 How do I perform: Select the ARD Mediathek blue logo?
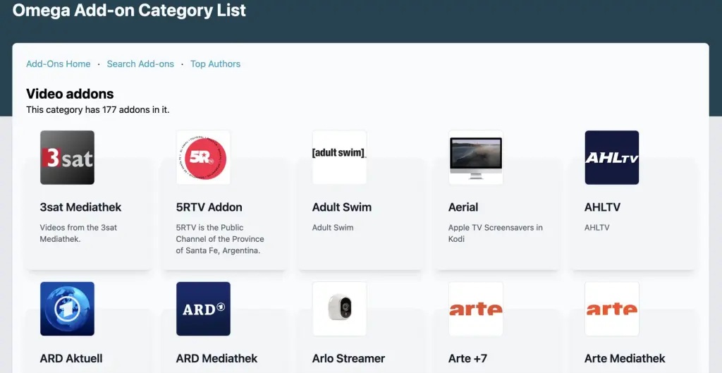203,309
